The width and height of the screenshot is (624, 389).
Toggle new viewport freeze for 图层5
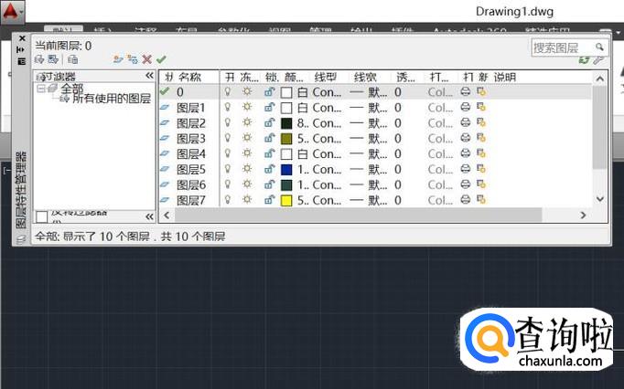[x=481, y=169]
